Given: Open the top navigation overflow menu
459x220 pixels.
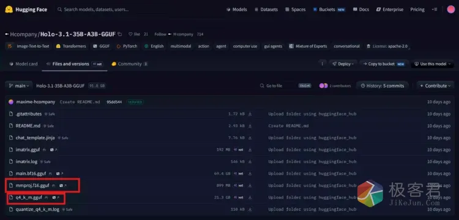Looking at the screenshot, I should pos(435,9).
